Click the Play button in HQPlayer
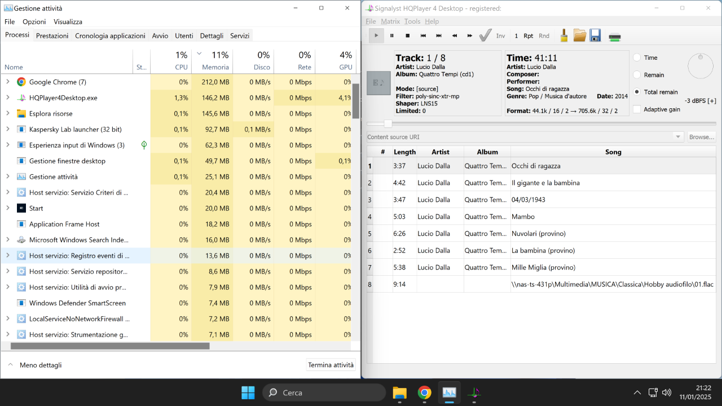This screenshot has height=406, width=722. [376, 36]
